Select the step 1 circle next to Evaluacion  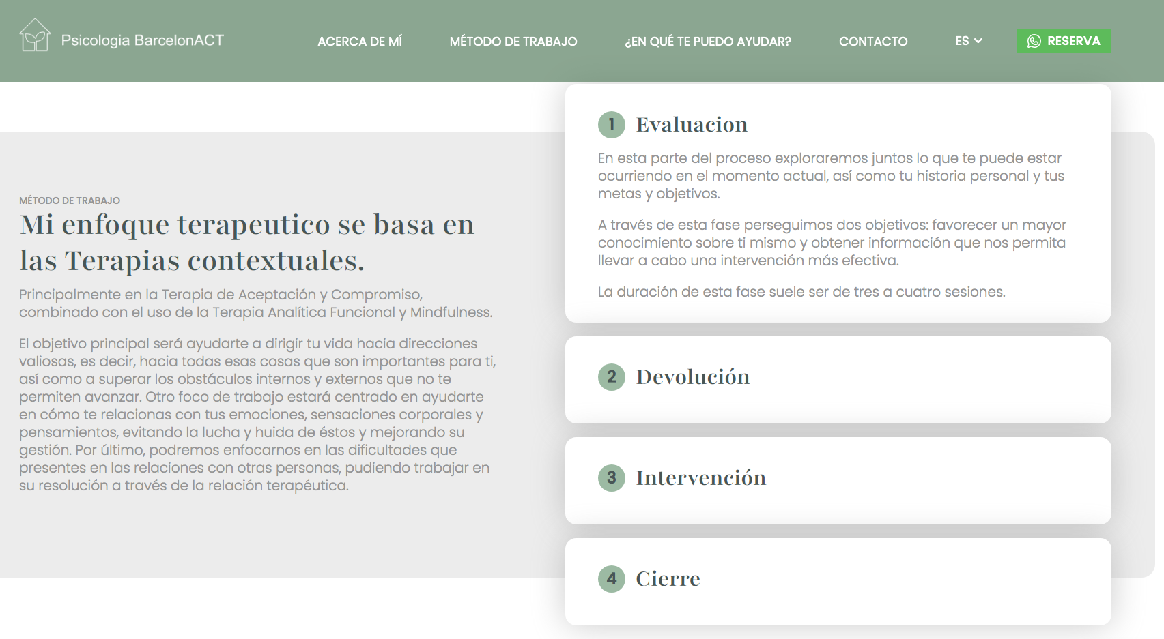612,125
